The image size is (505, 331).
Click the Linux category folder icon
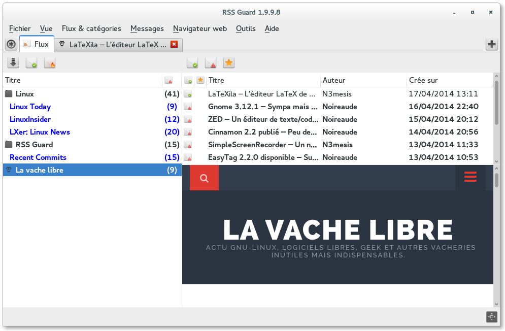pyautogui.click(x=9, y=94)
